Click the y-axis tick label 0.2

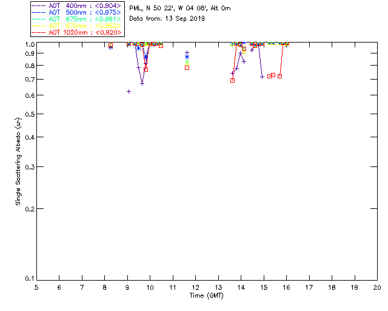(x=30, y=209)
